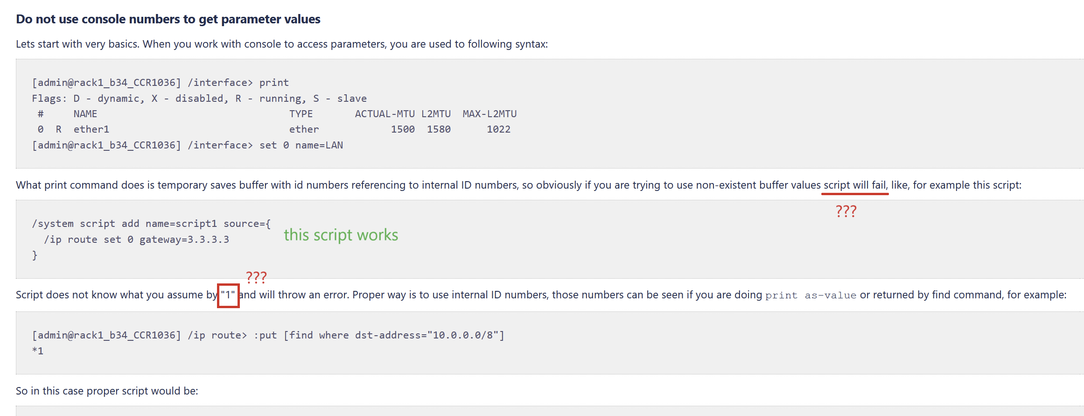Click the "Flags:" legend line
Viewport: 1084px width, 416px height.
click(x=199, y=99)
